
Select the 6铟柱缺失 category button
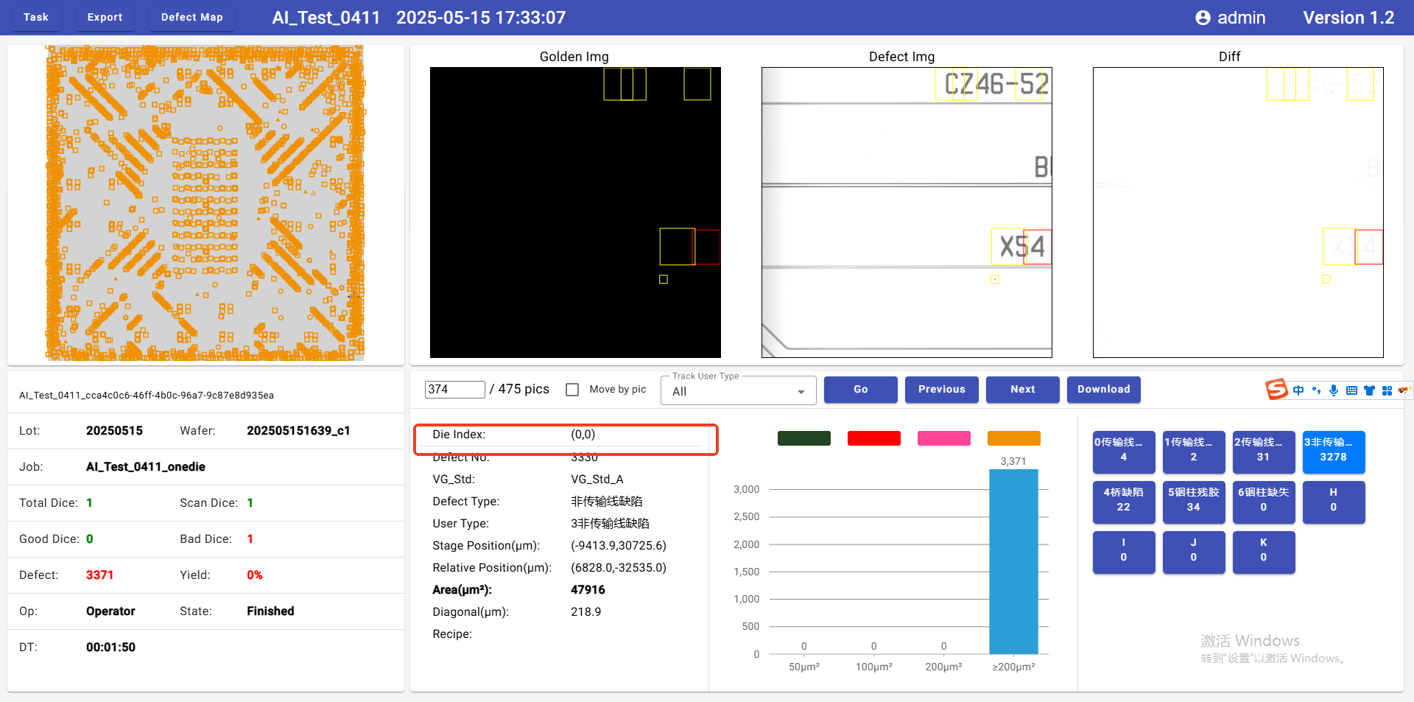pyautogui.click(x=1264, y=502)
